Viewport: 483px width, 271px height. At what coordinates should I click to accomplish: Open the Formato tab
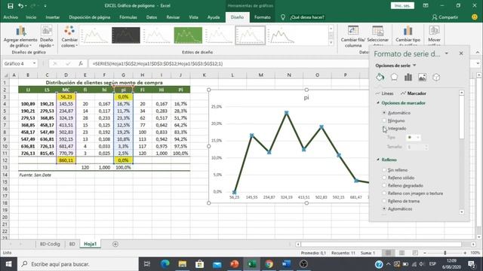click(x=263, y=17)
